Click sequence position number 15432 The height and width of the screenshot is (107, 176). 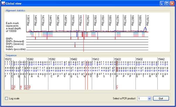139,59
